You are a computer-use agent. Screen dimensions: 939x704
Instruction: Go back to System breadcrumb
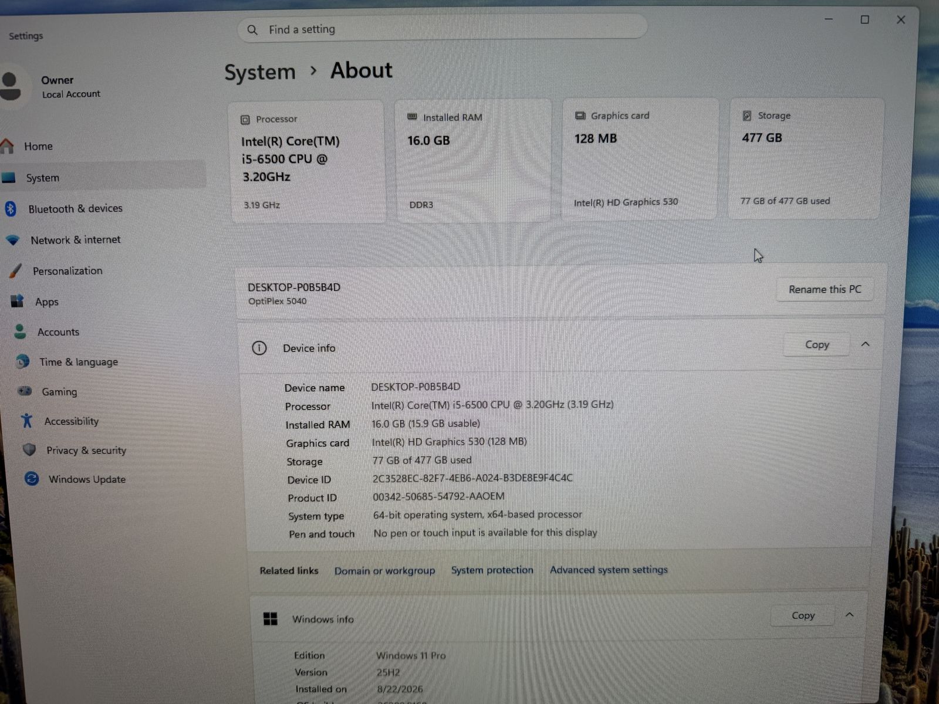260,72
